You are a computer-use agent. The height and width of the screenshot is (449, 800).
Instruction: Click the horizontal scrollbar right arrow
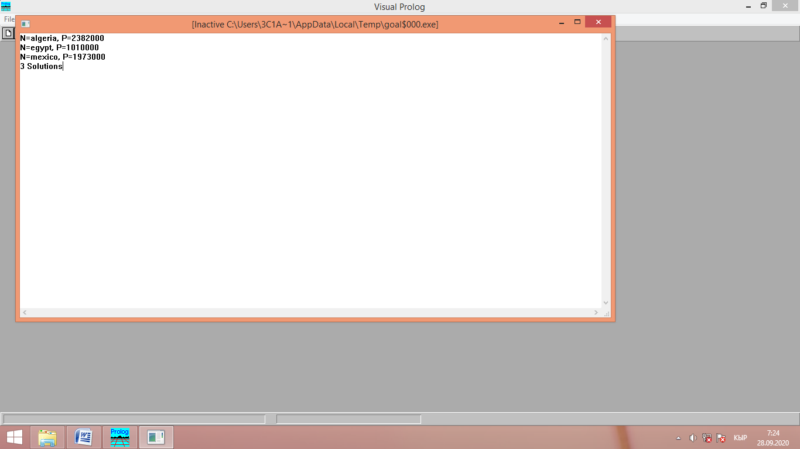click(597, 313)
